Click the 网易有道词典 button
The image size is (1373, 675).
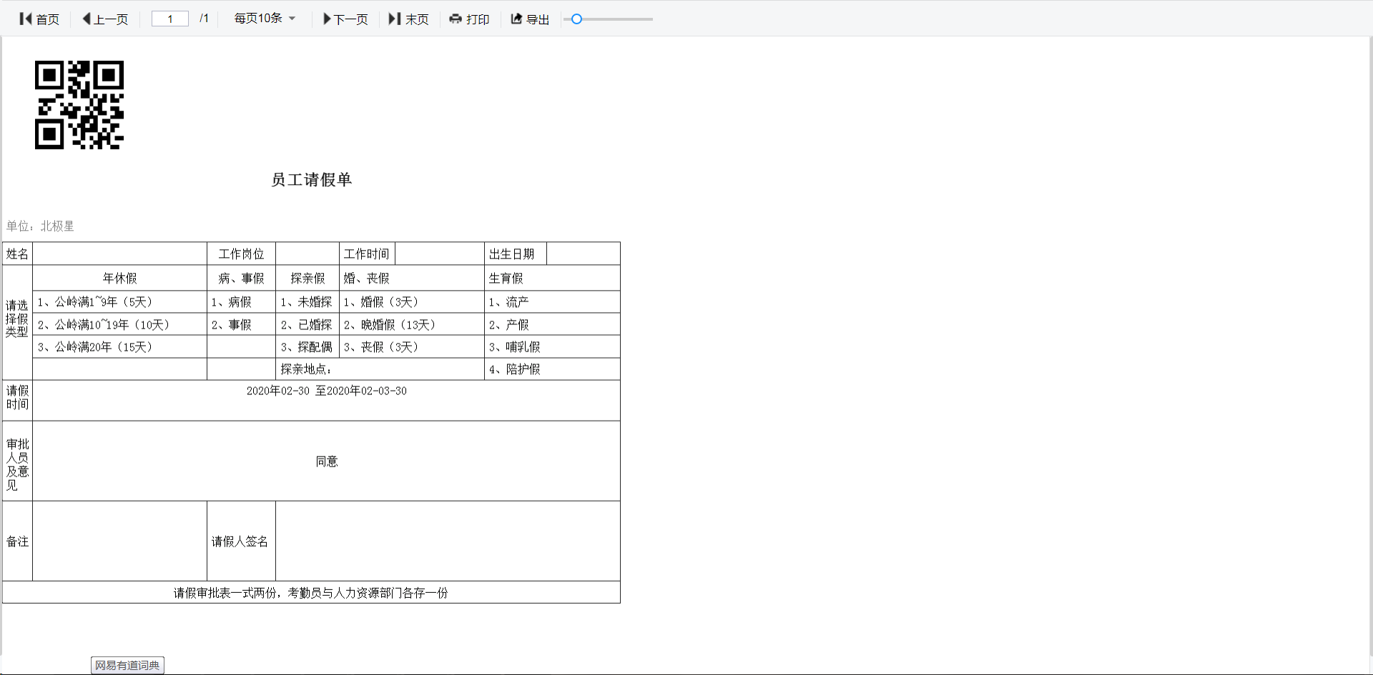pyautogui.click(x=127, y=666)
